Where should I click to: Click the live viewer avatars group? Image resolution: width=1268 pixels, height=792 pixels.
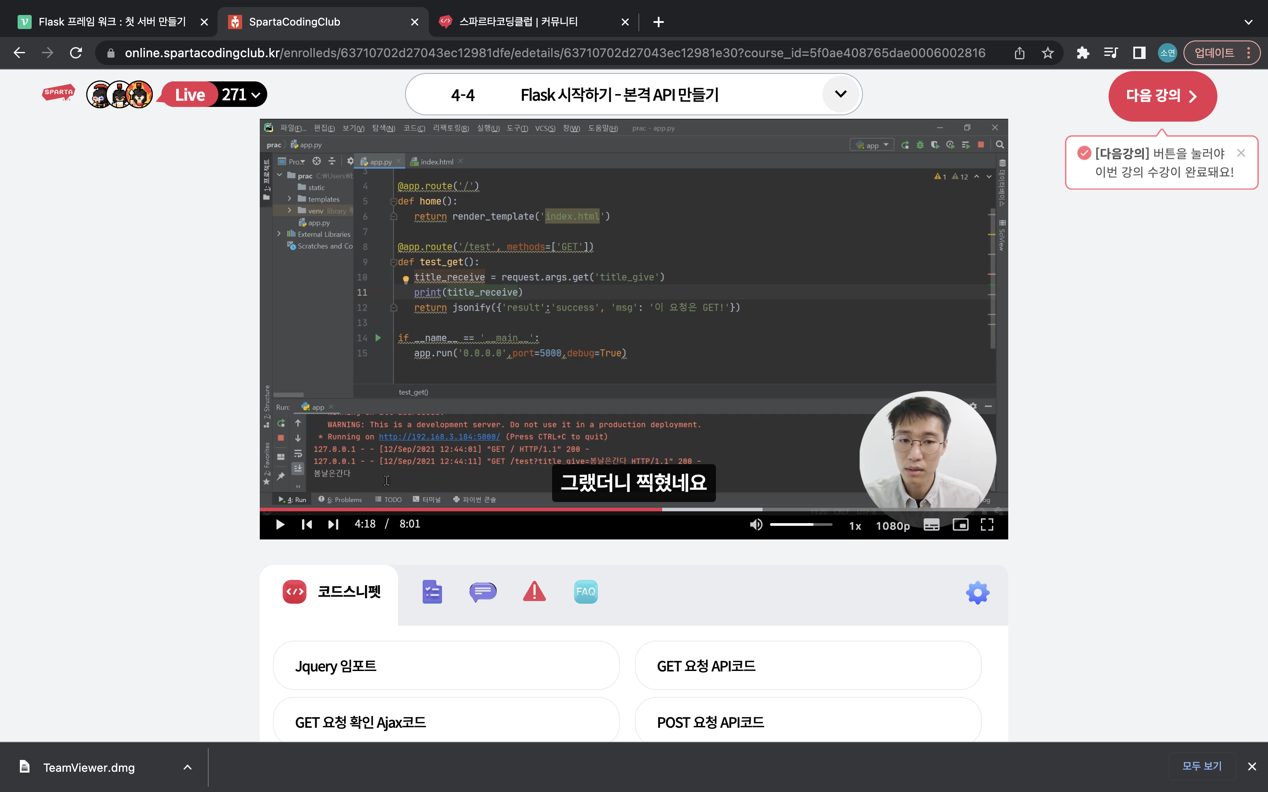(x=119, y=95)
